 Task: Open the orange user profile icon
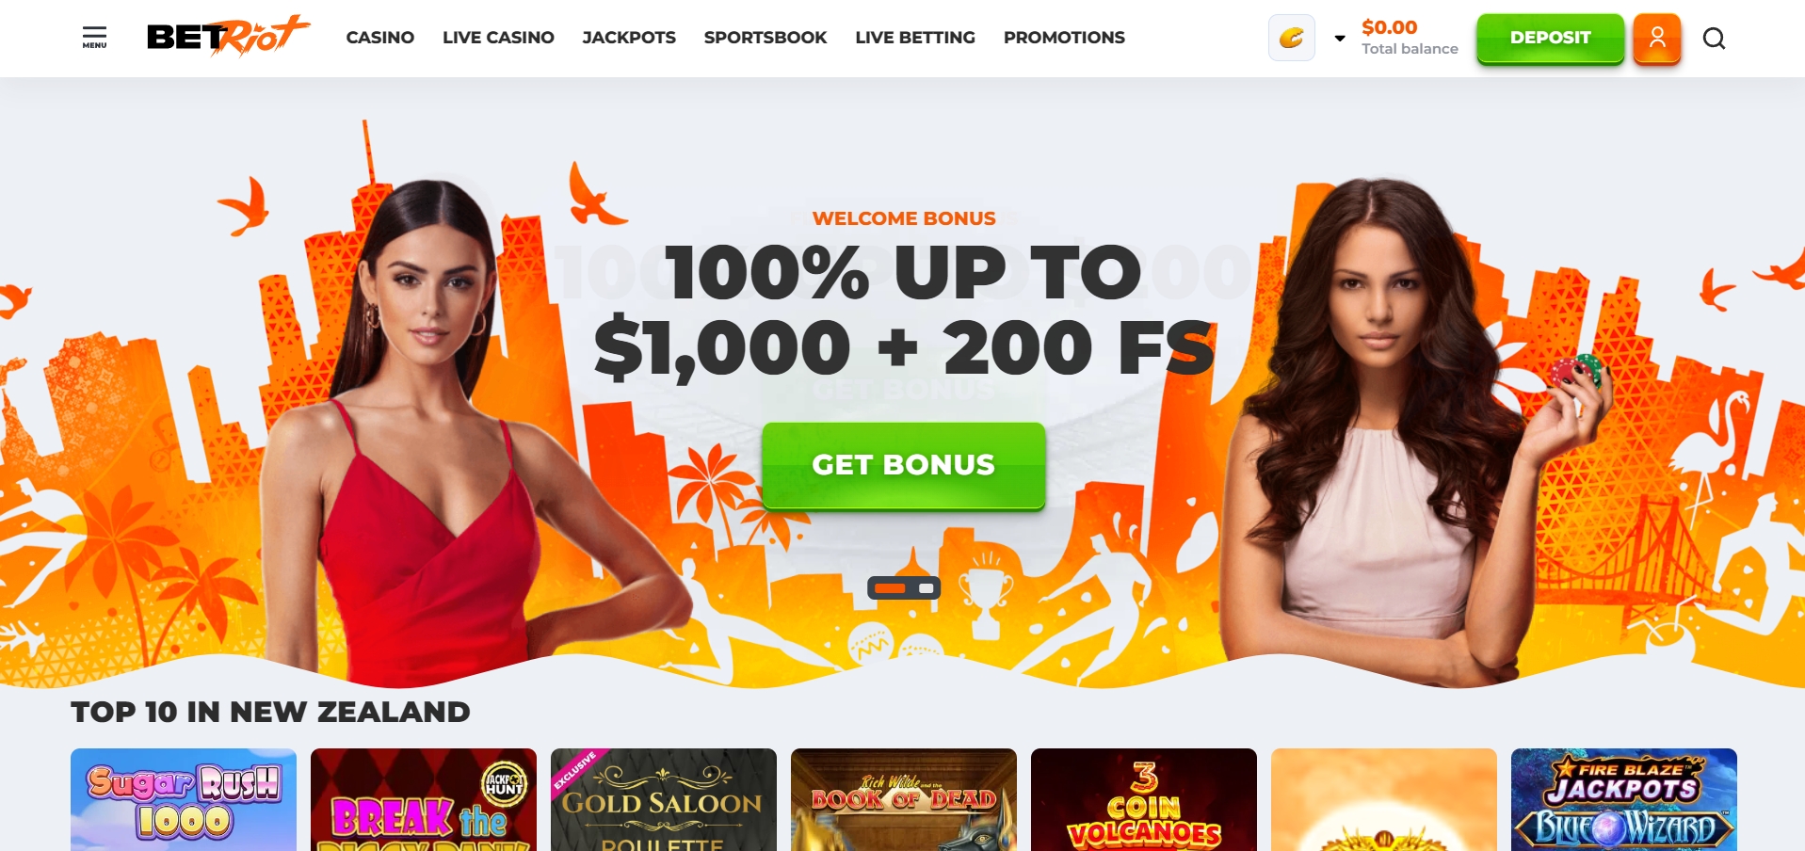pos(1657,39)
